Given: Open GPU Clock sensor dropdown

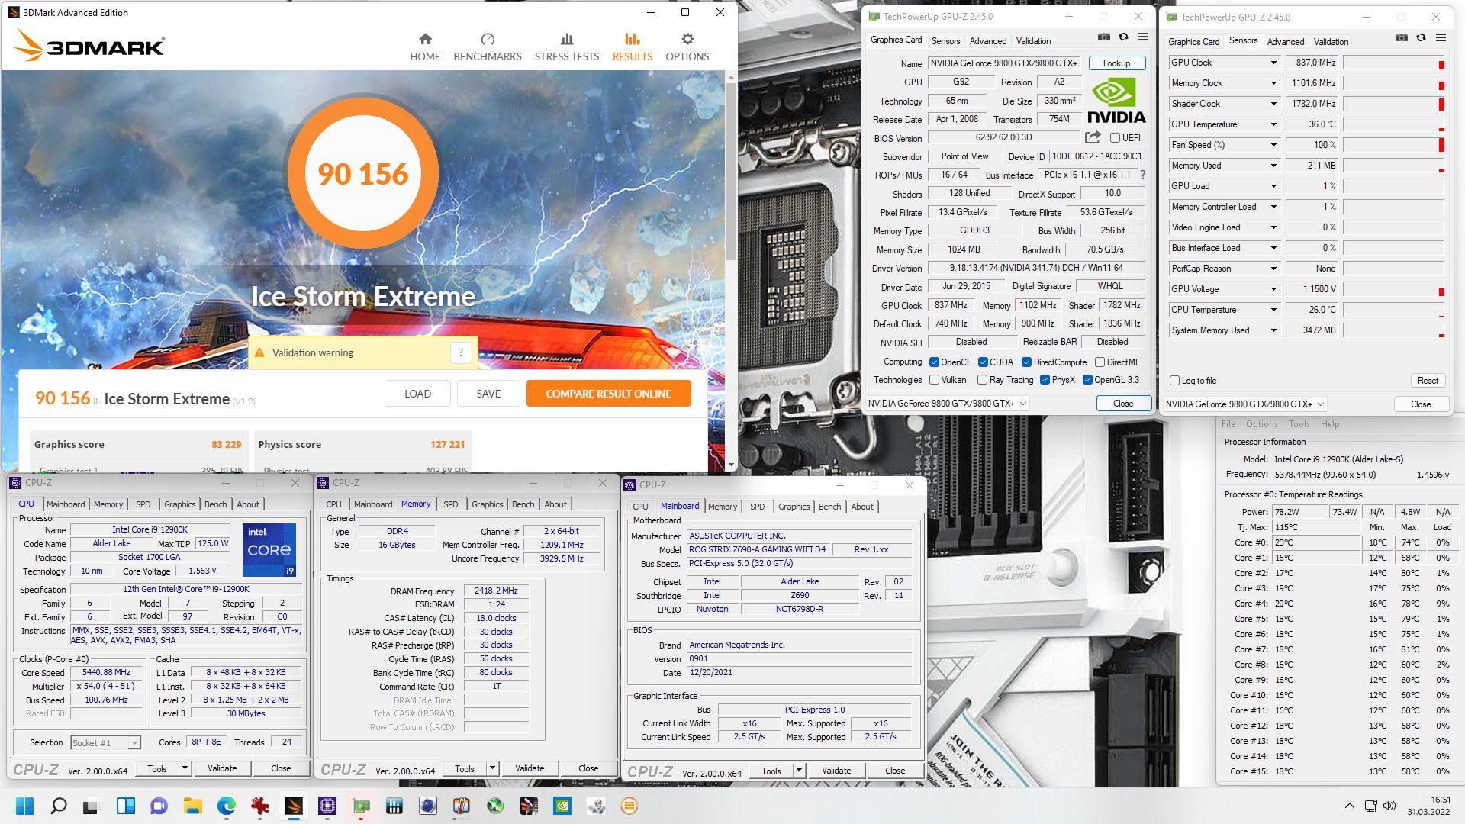Looking at the screenshot, I should 1273,63.
